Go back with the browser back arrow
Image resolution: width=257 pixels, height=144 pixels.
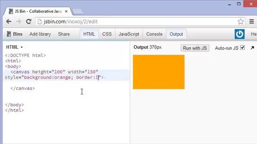(9, 21)
